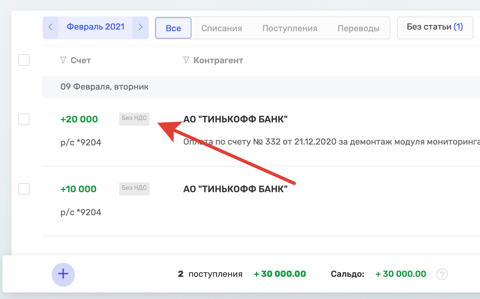This screenshot has height=299, width=480.
Task: Go to next month with right chevron
Action: click(141, 27)
